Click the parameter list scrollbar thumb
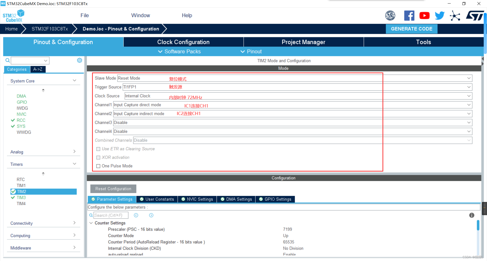The image size is (487, 261). click(478, 225)
